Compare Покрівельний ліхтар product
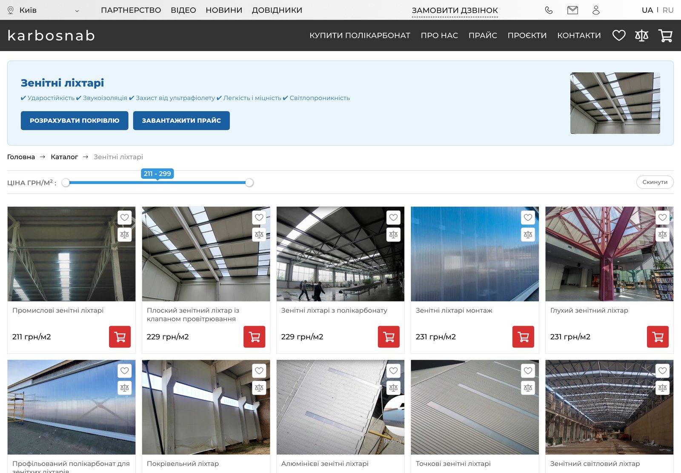This screenshot has height=473, width=681. 259,388
